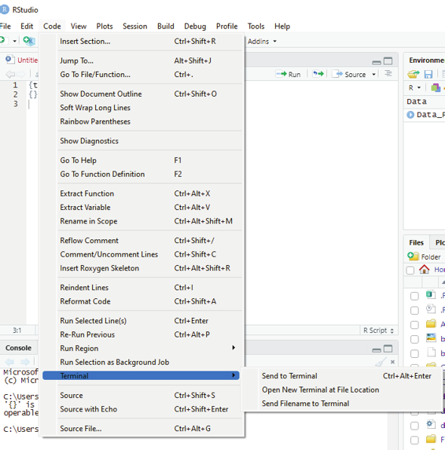Maximize the source editor pane
This screenshot has height=450, width=445.
[388, 61]
